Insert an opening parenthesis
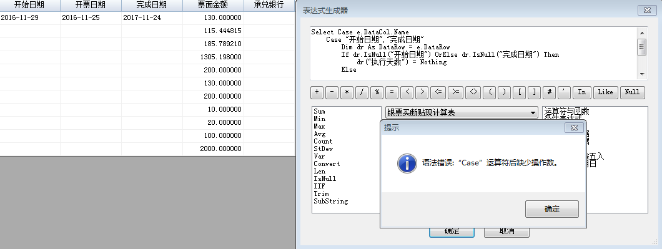Screen dimensions: 662x249 490,92
